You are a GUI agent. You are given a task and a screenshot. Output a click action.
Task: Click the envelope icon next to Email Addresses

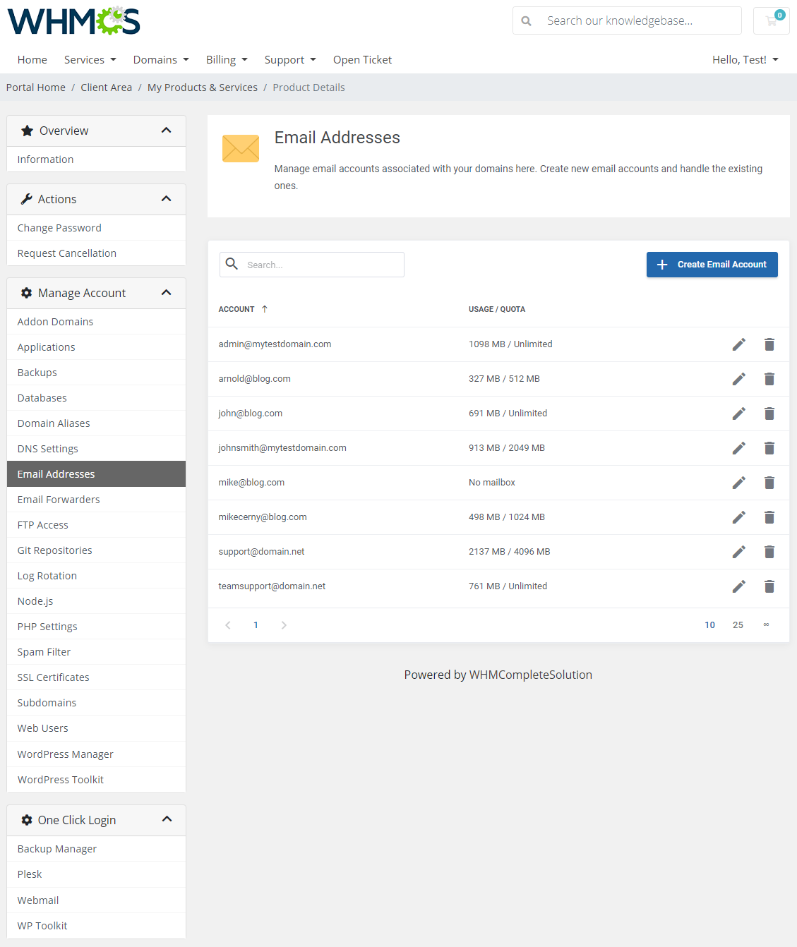click(x=241, y=148)
